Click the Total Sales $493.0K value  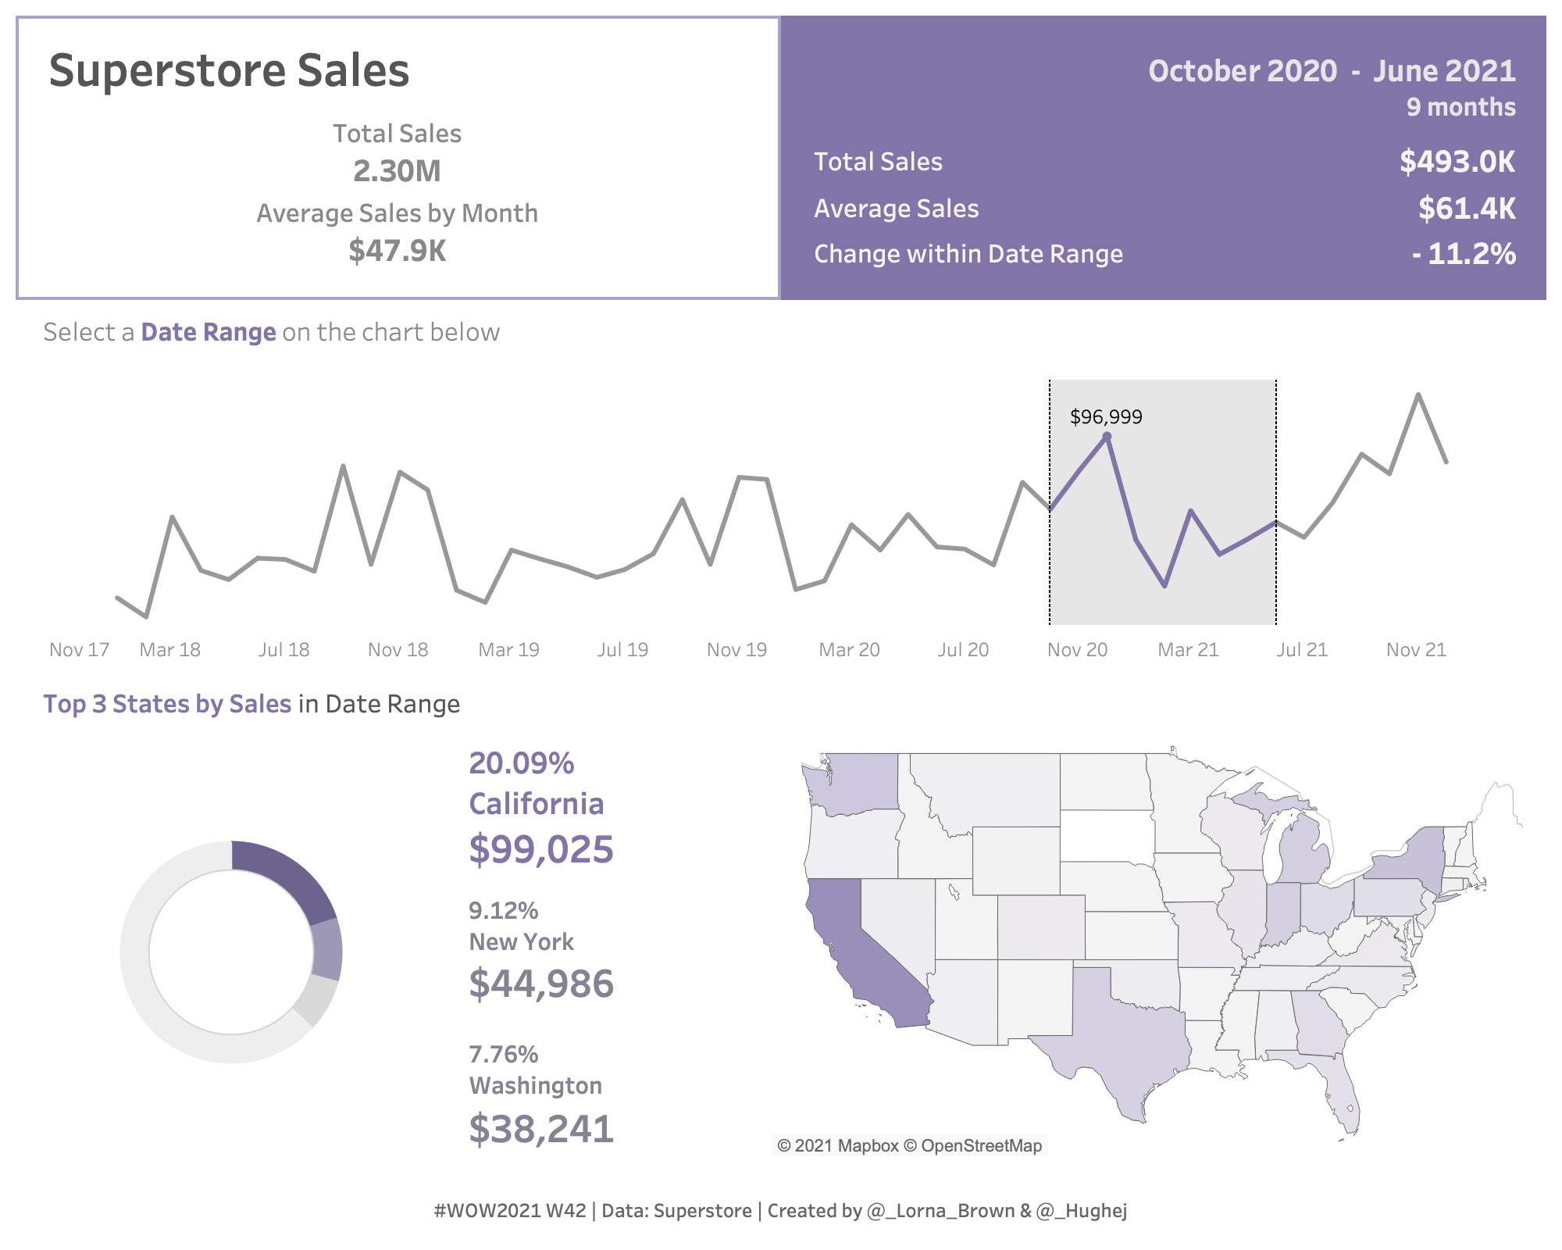[x=1457, y=162]
